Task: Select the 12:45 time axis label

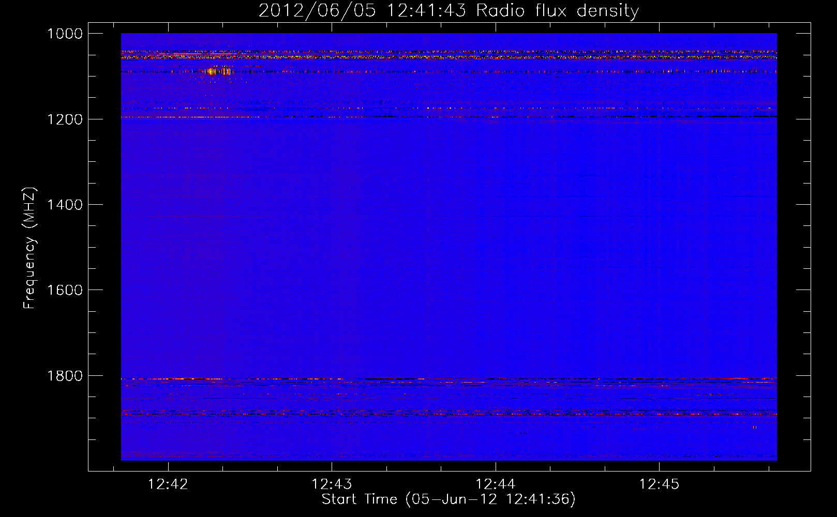Action: [x=659, y=484]
